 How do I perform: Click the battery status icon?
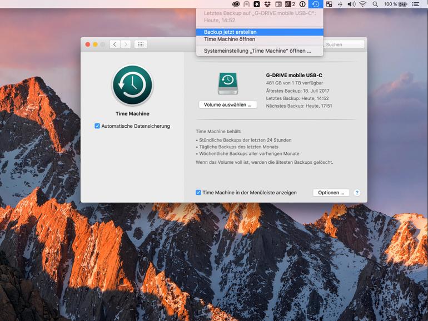point(403,4)
